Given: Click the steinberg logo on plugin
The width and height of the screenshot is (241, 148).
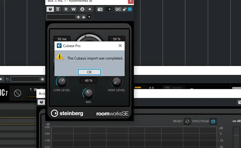Looking at the screenshot, I should [67, 113].
